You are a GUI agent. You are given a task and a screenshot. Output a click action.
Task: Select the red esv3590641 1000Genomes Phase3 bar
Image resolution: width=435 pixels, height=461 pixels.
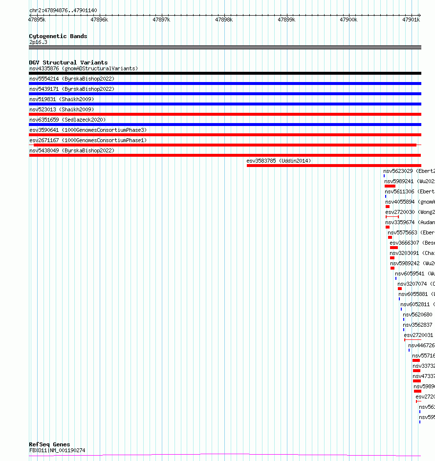[225, 135]
